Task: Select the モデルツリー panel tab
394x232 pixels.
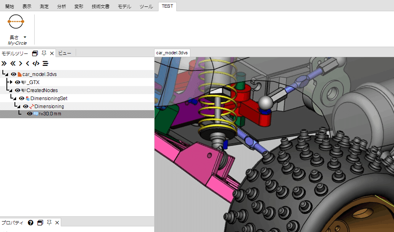Action: click(x=15, y=53)
